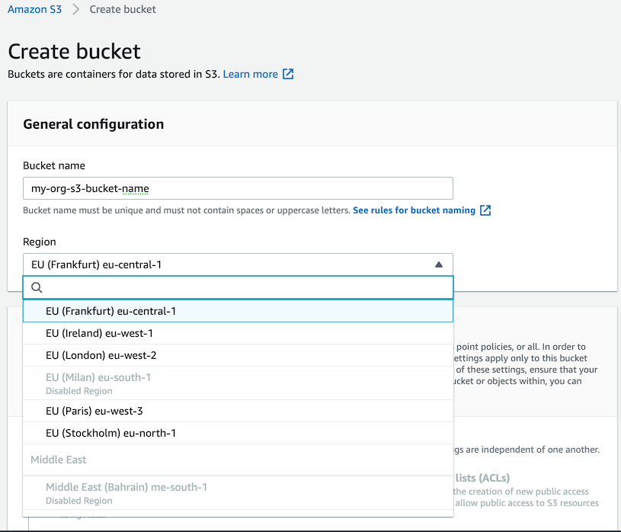Click the magnifier icon in region search
The image size is (621, 532).
pyautogui.click(x=37, y=287)
